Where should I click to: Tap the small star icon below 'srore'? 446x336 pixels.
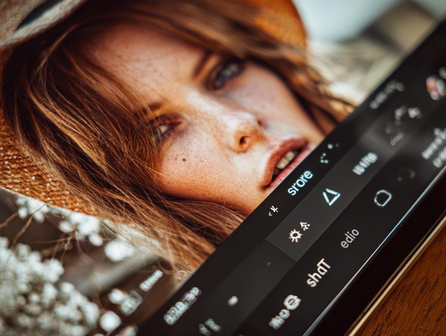[273, 211]
